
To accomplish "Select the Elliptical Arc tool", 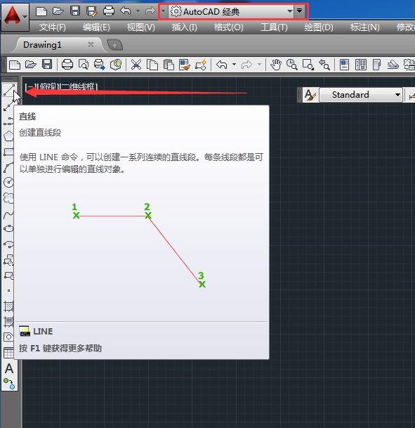I will (8, 245).
